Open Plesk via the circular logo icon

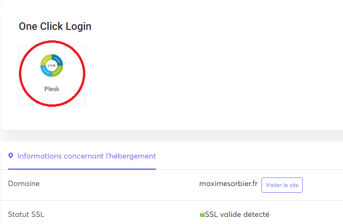click(52, 65)
